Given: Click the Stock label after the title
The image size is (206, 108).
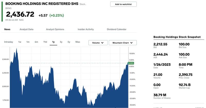Looking at the screenshot, I should (82, 4).
